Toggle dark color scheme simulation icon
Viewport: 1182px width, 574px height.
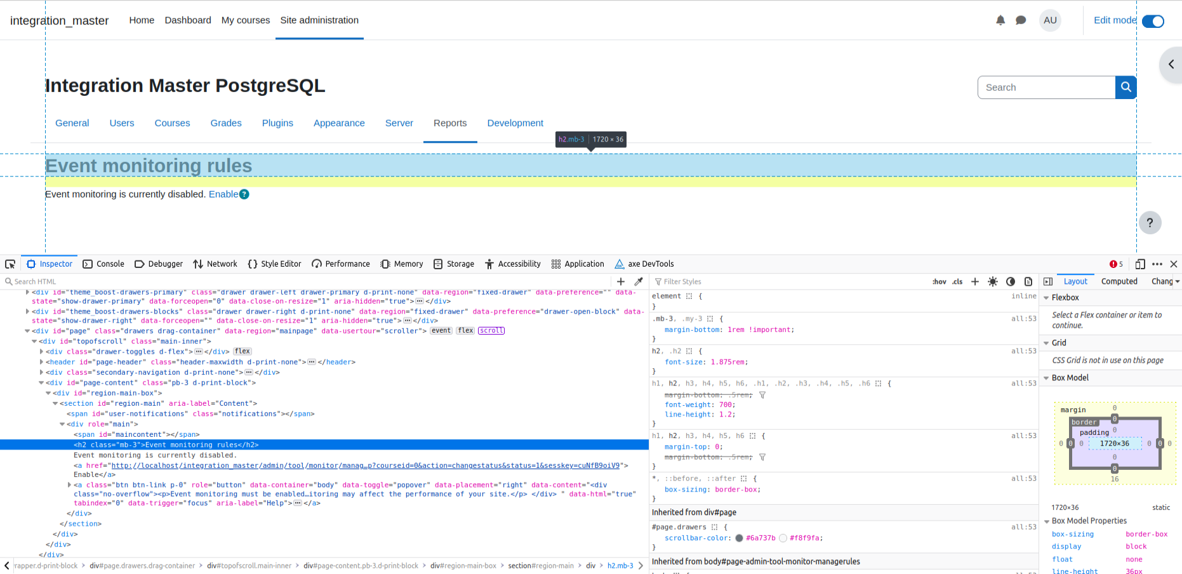pos(1011,281)
